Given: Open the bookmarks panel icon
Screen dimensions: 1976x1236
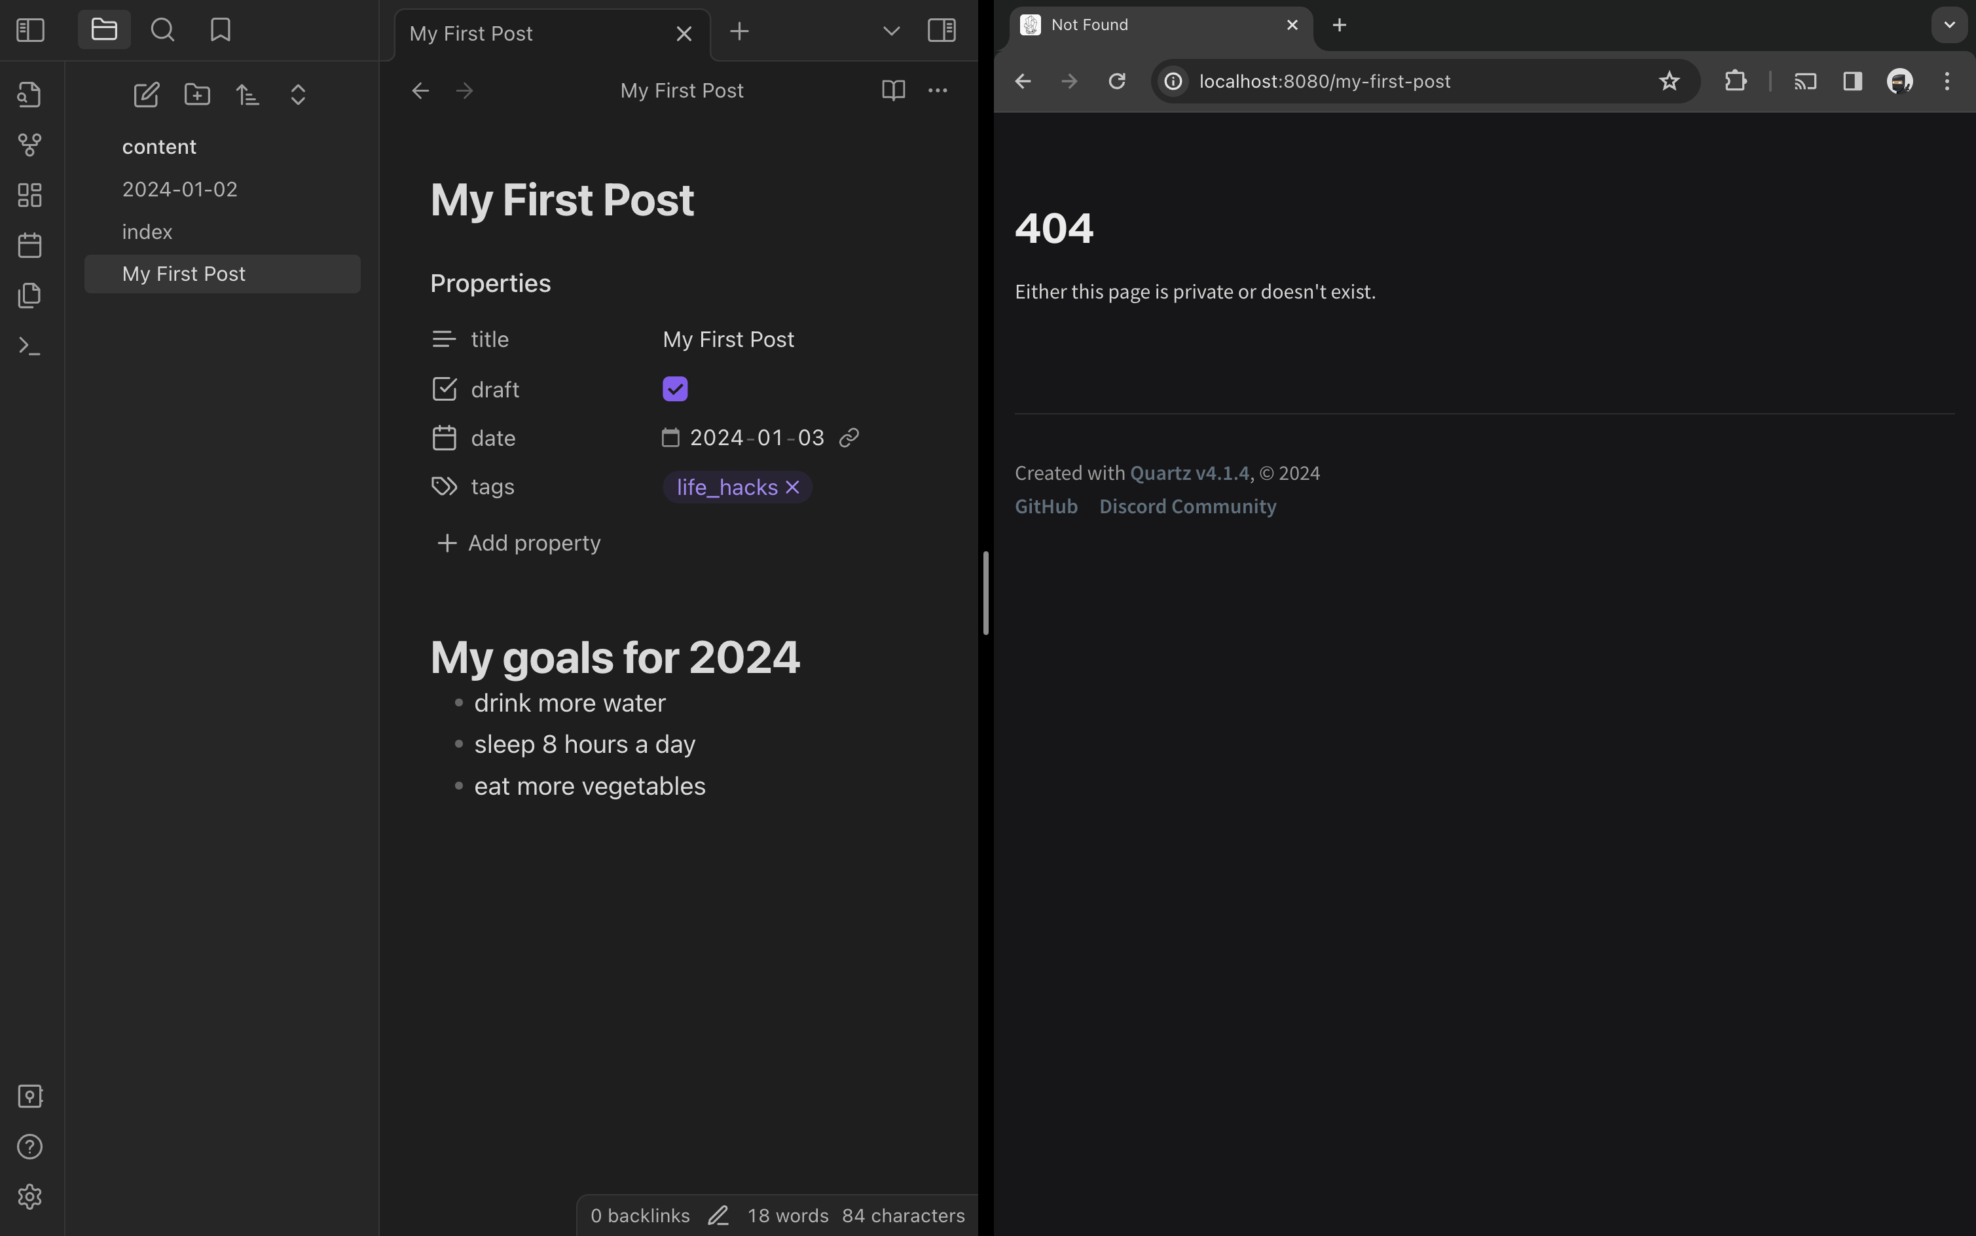Looking at the screenshot, I should (220, 30).
